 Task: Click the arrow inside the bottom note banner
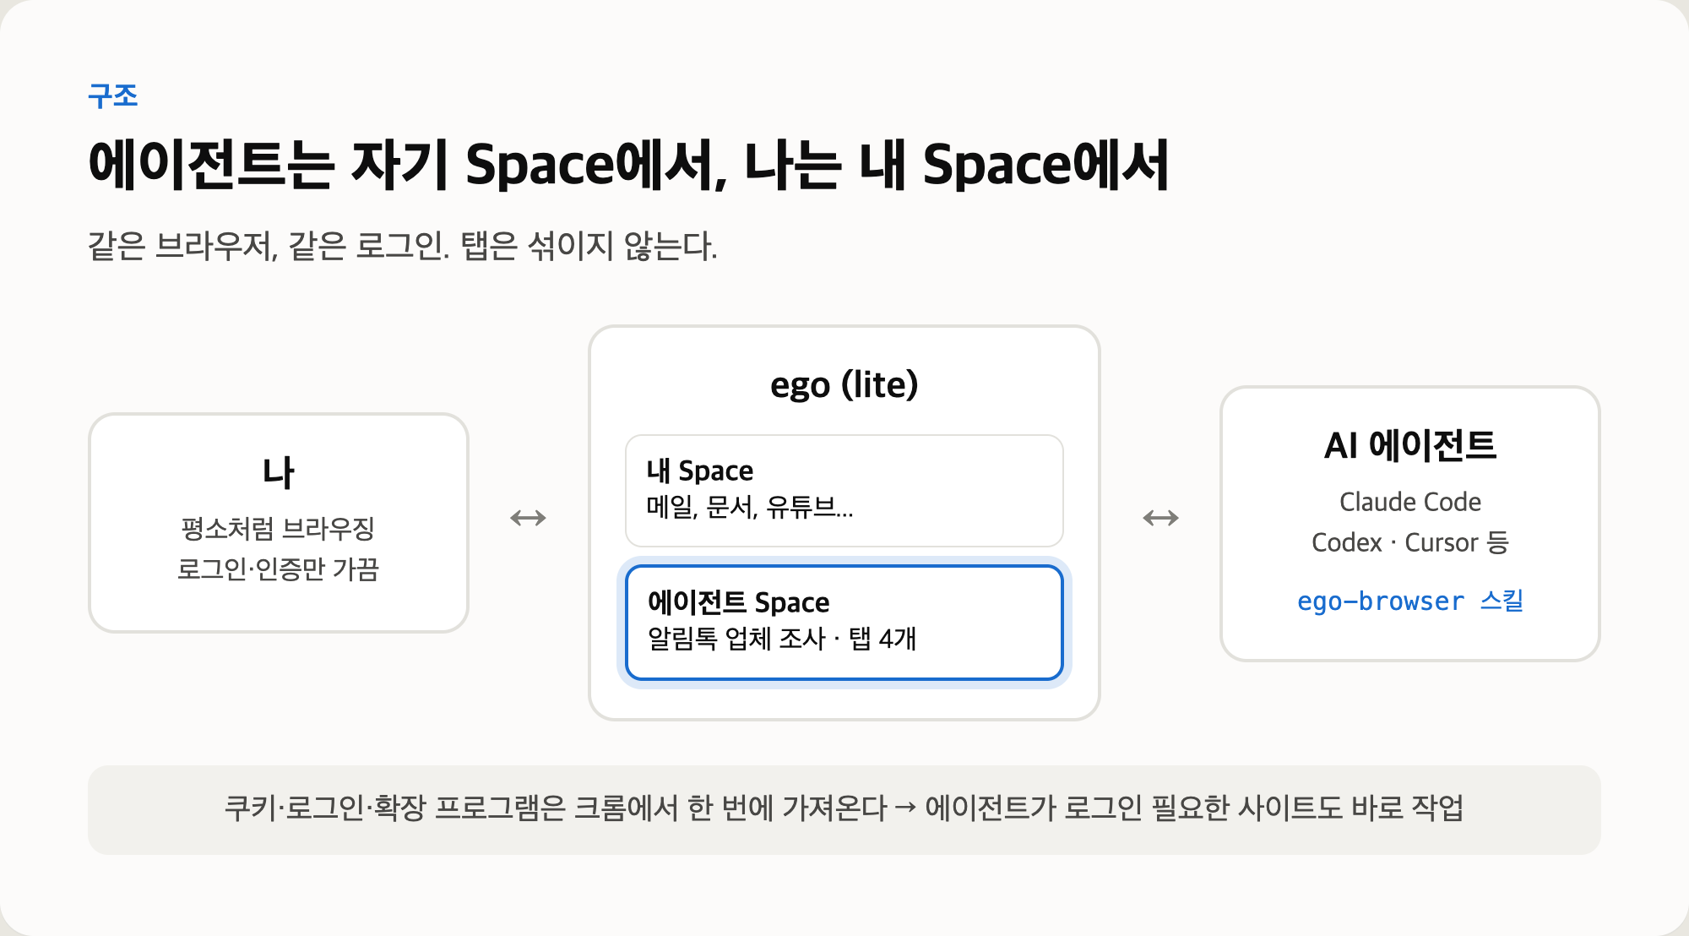(905, 808)
